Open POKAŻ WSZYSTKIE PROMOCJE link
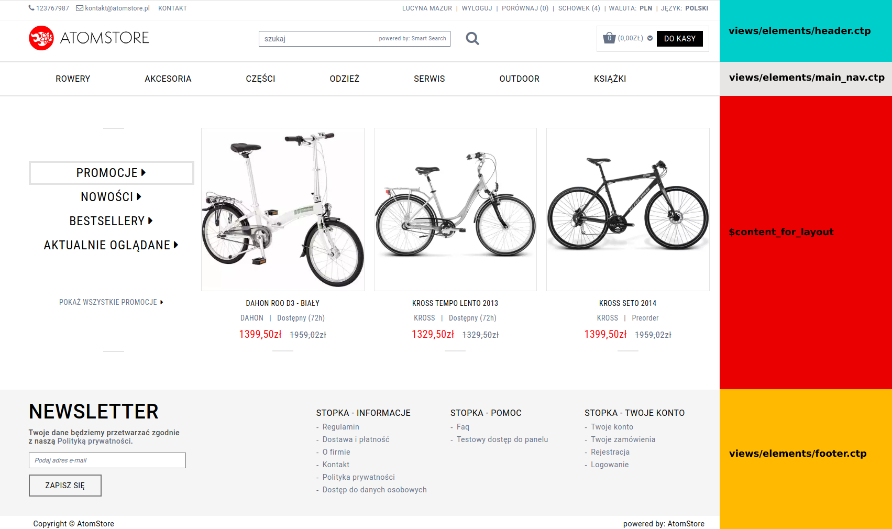The height and width of the screenshot is (529, 892). [x=111, y=302]
